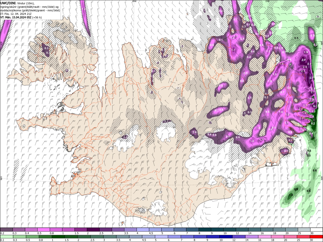The width and height of the screenshot is (323, 242).
Task: Click the UWC/DINI title text
Action: (x=8, y=3)
